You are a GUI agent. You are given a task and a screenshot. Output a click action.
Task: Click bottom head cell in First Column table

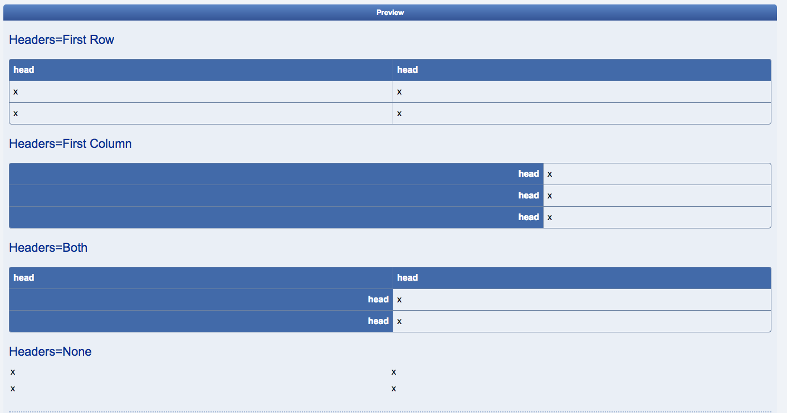(x=276, y=217)
